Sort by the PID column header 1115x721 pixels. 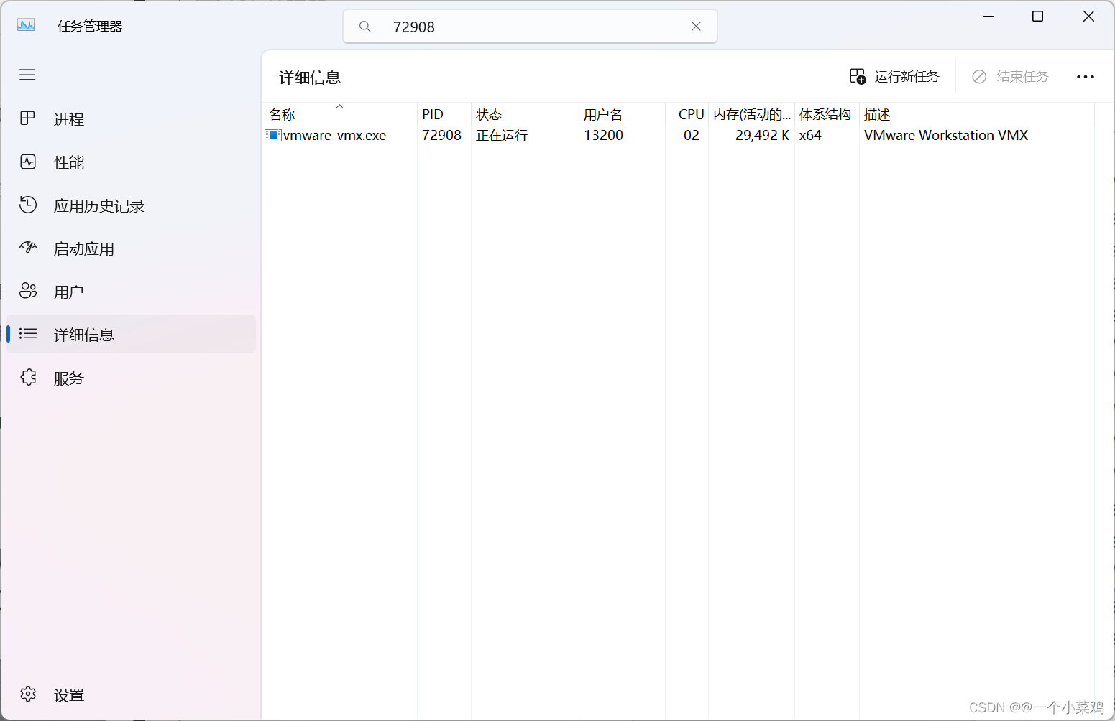coord(444,114)
